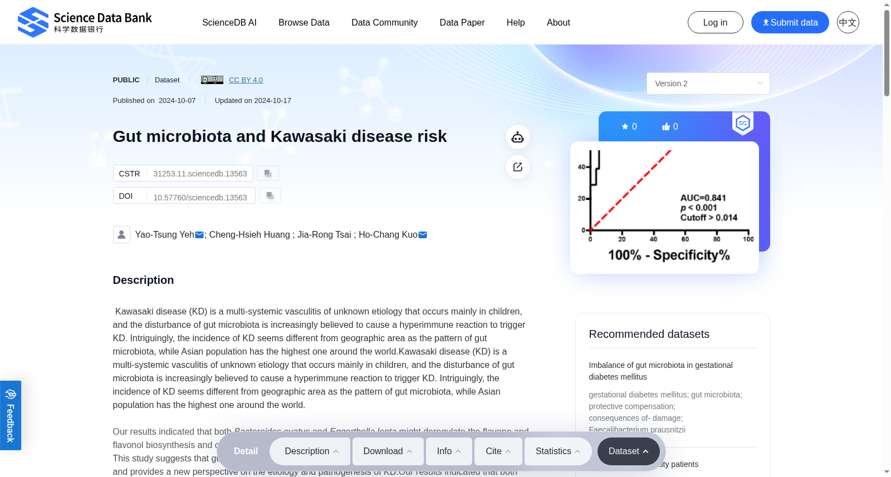
Task: Expand the Statistics section menu
Action: pyautogui.click(x=559, y=451)
